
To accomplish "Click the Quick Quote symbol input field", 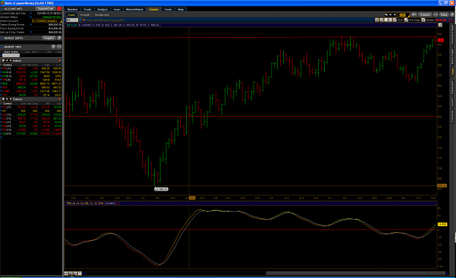I will coord(11,55).
